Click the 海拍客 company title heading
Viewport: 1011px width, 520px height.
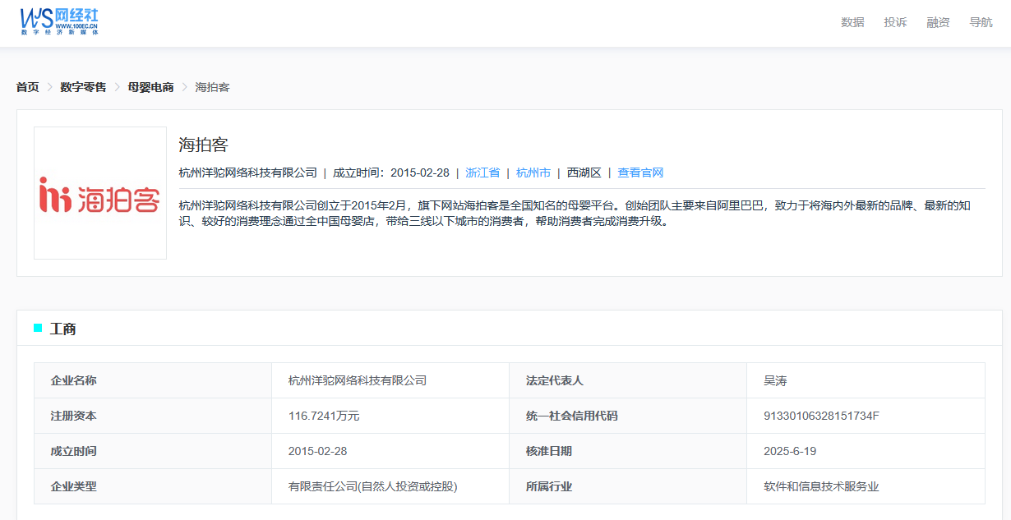pos(203,145)
